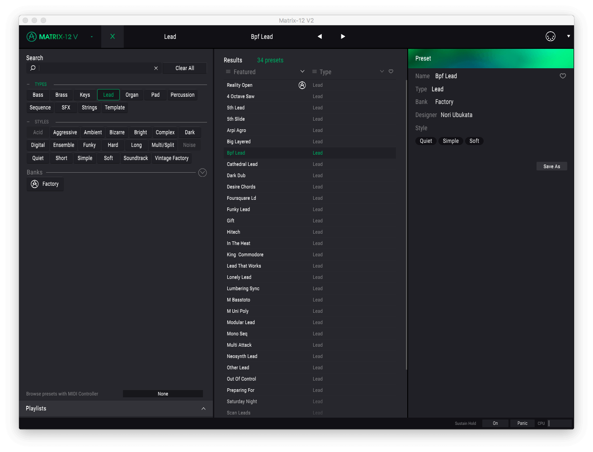Select the 4 Octave Saw preset

coord(310,96)
